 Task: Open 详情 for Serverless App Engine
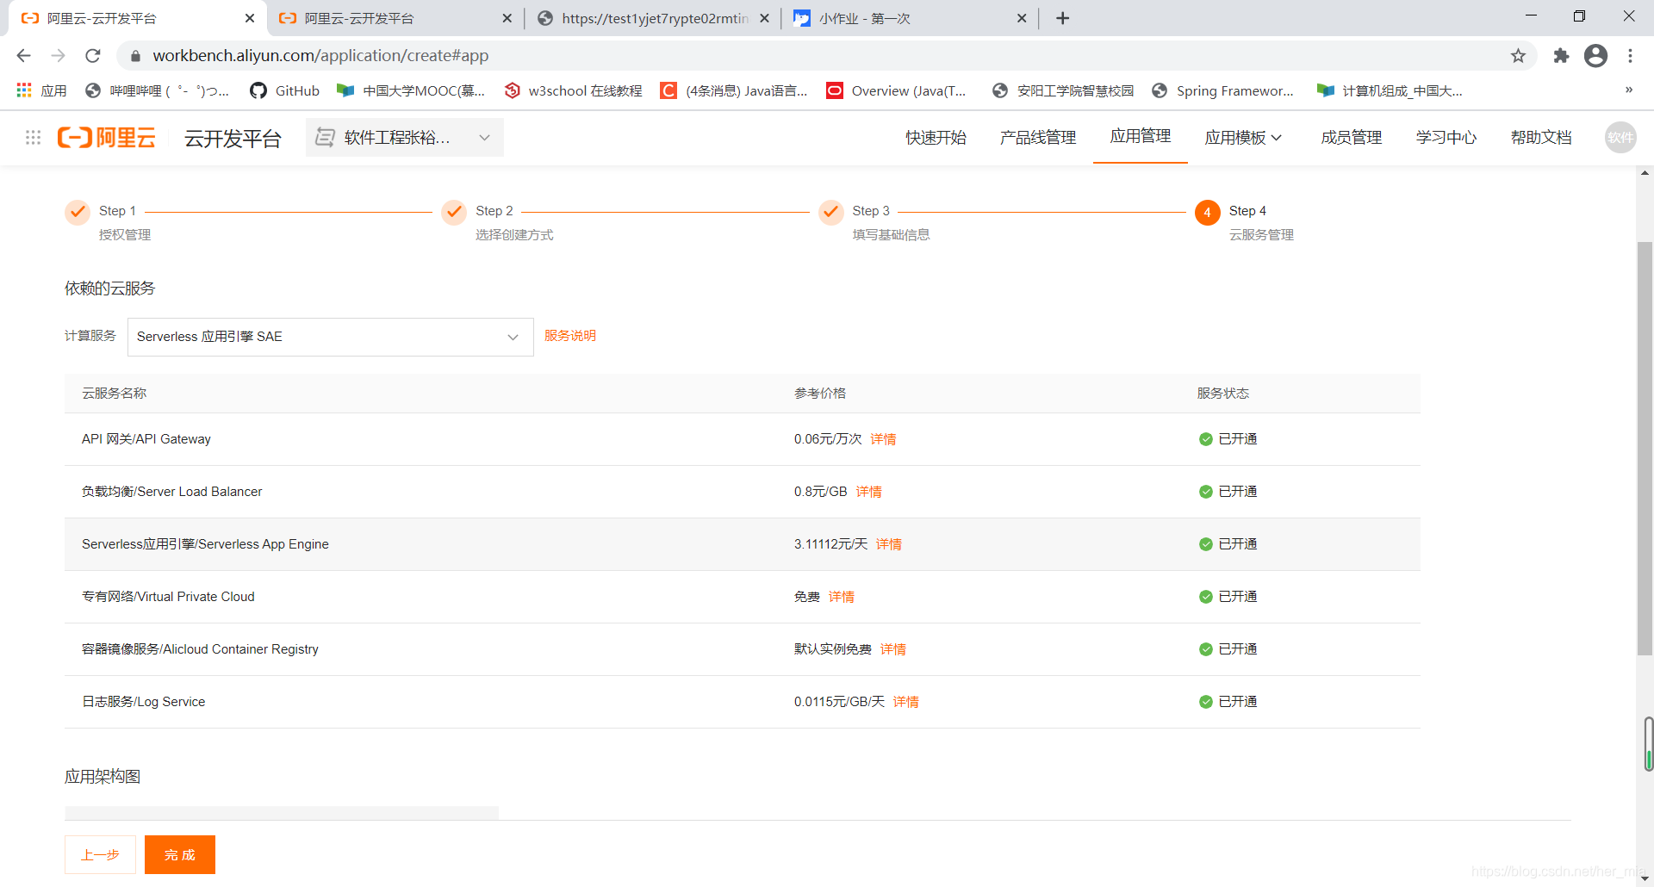coord(888,544)
